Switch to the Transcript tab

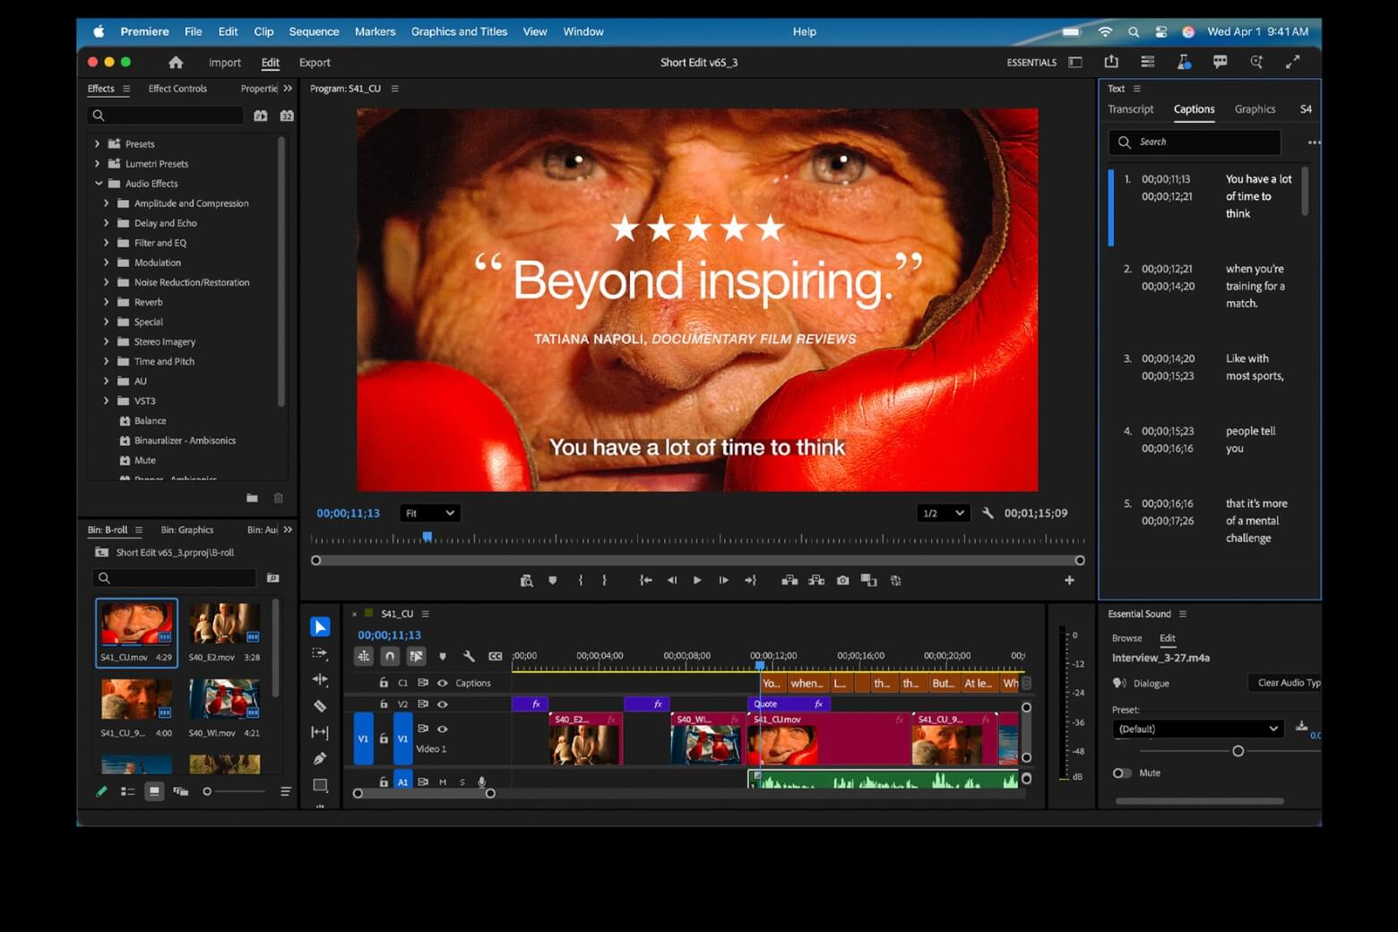pyautogui.click(x=1130, y=109)
